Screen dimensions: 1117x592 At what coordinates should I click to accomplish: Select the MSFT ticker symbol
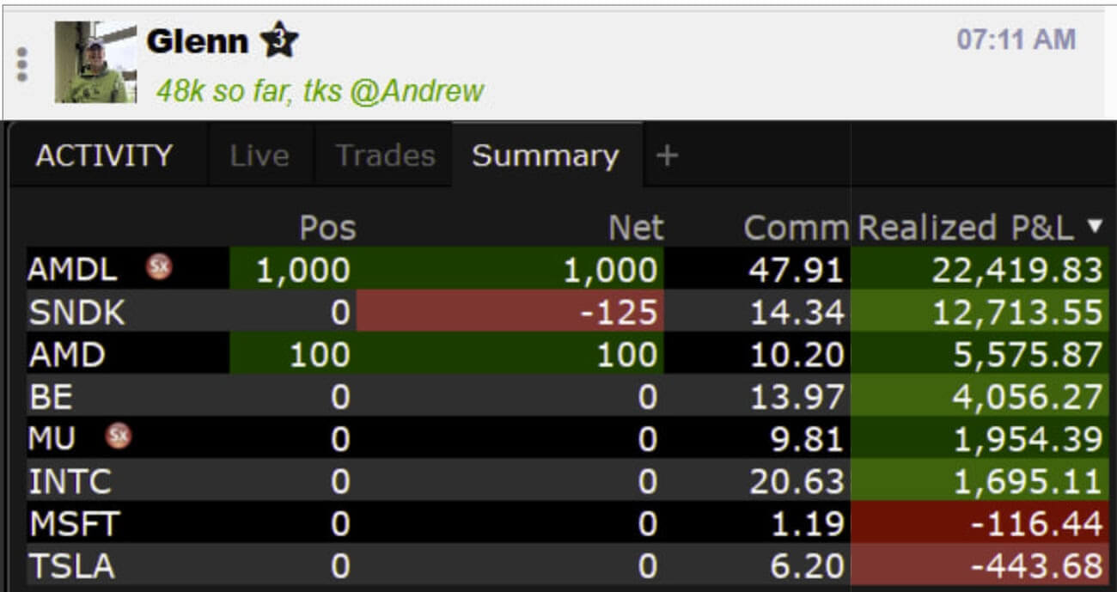pos(74,522)
